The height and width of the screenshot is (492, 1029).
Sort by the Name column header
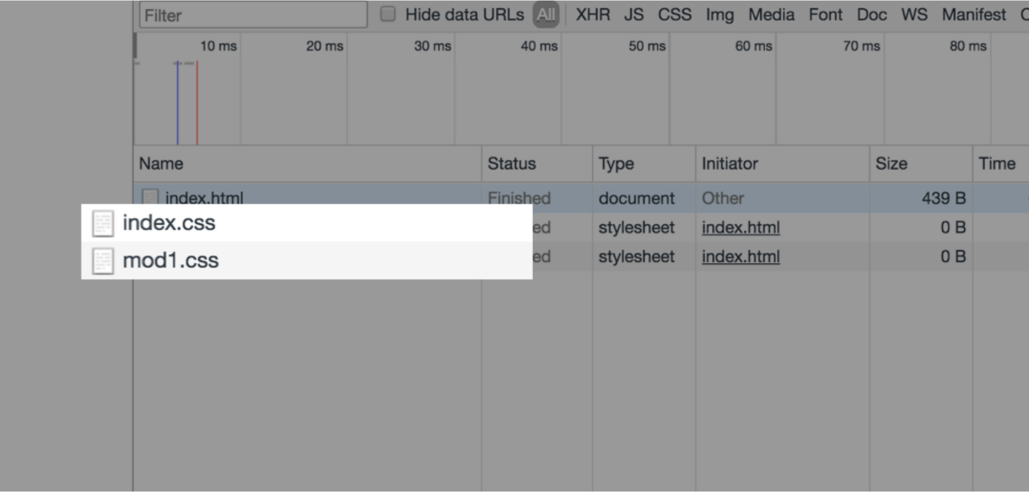pos(308,164)
